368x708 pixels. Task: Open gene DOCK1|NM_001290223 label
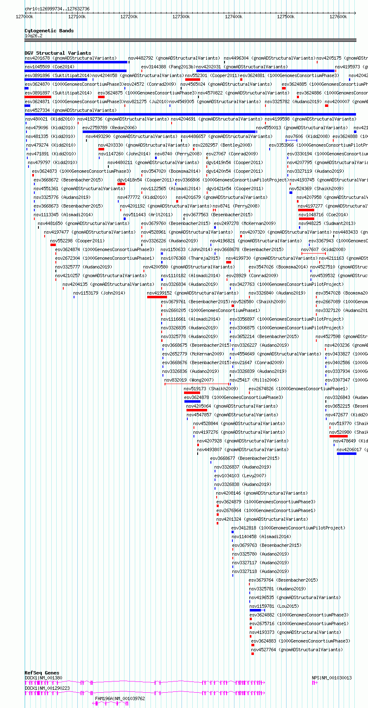point(47,688)
